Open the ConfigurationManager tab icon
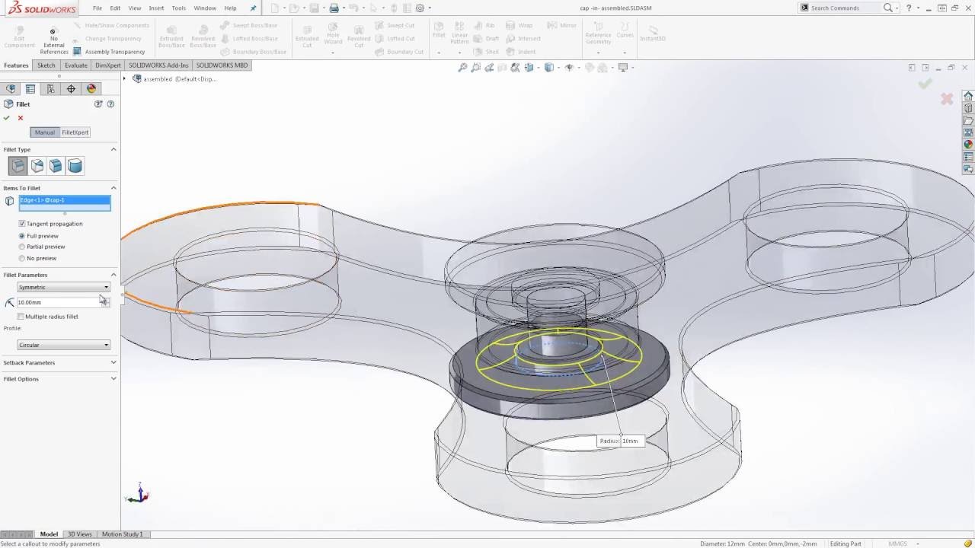975x548 pixels. (51, 89)
